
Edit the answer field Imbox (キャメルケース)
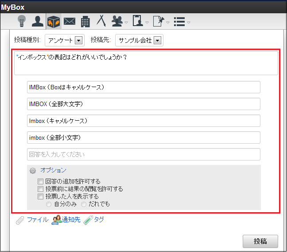pyautogui.click(x=143, y=121)
